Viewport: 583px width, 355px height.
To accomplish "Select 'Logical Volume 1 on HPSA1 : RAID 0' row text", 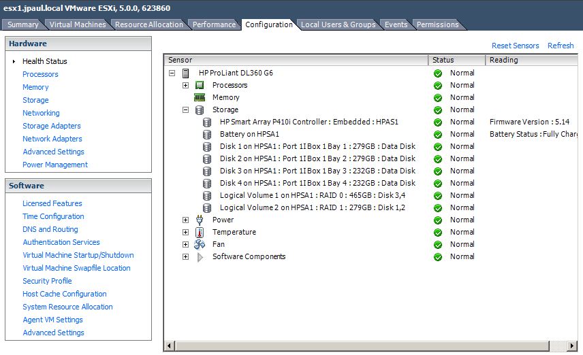I will point(313,196).
